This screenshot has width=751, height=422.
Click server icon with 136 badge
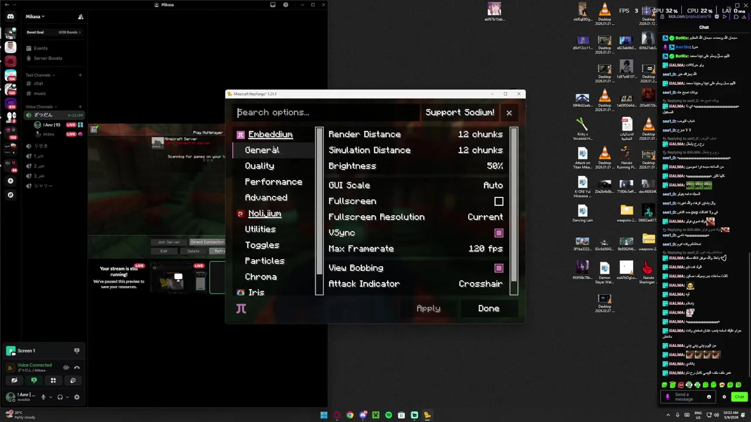point(10,74)
